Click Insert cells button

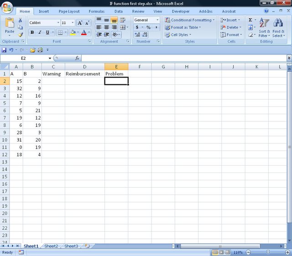(x=230, y=20)
